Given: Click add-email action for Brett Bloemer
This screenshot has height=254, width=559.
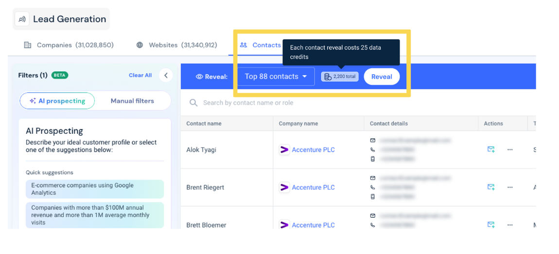Looking at the screenshot, I should tap(491, 225).
